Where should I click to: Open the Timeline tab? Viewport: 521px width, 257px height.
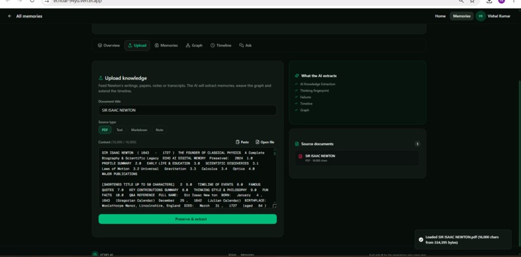pyautogui.click(x=220, y=45)
